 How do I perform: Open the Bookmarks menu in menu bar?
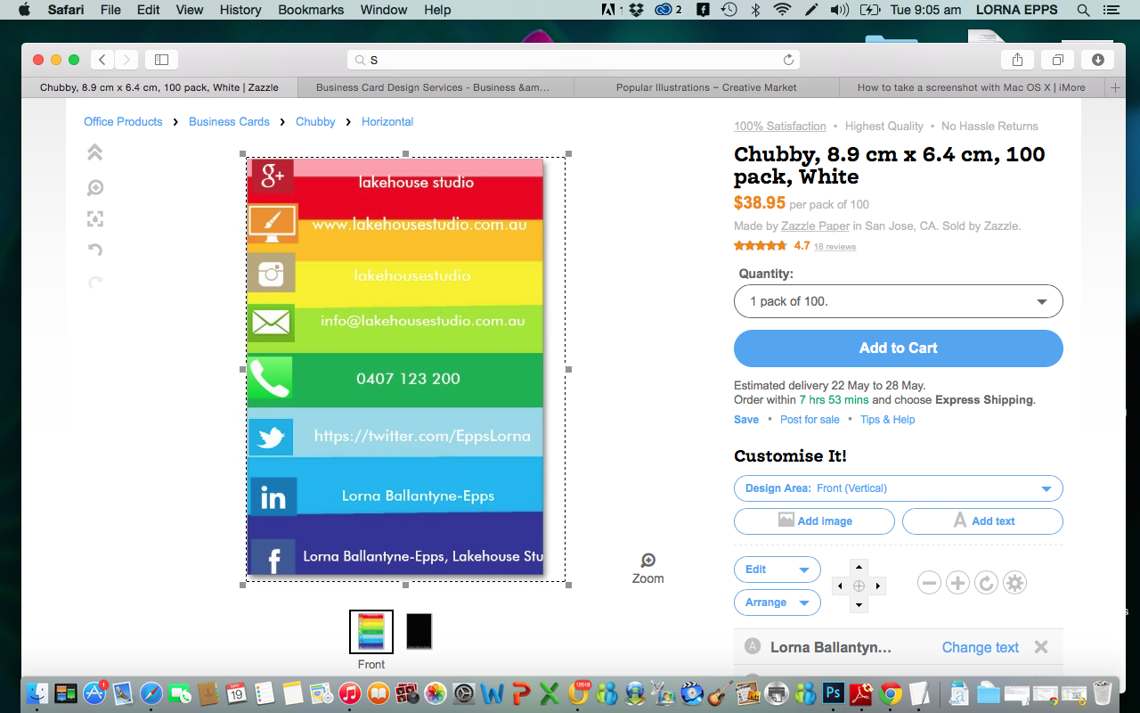click(311, 10)
